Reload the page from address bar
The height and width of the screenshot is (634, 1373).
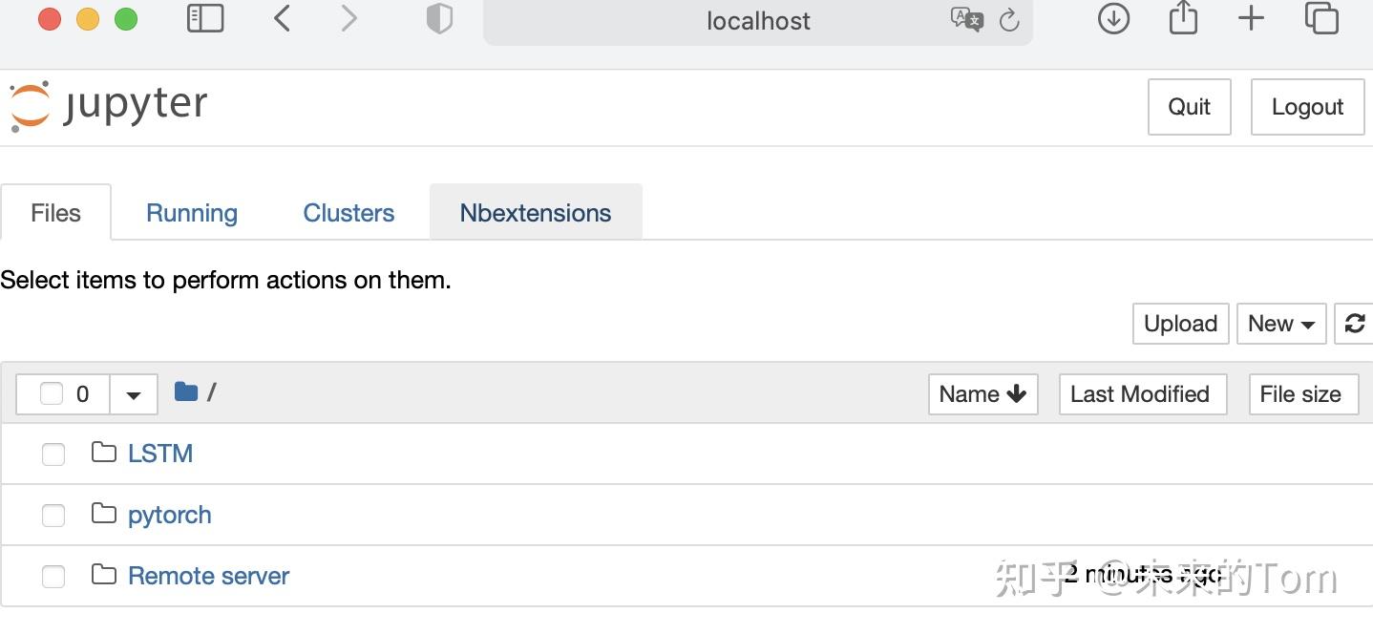pos(1009,20)
